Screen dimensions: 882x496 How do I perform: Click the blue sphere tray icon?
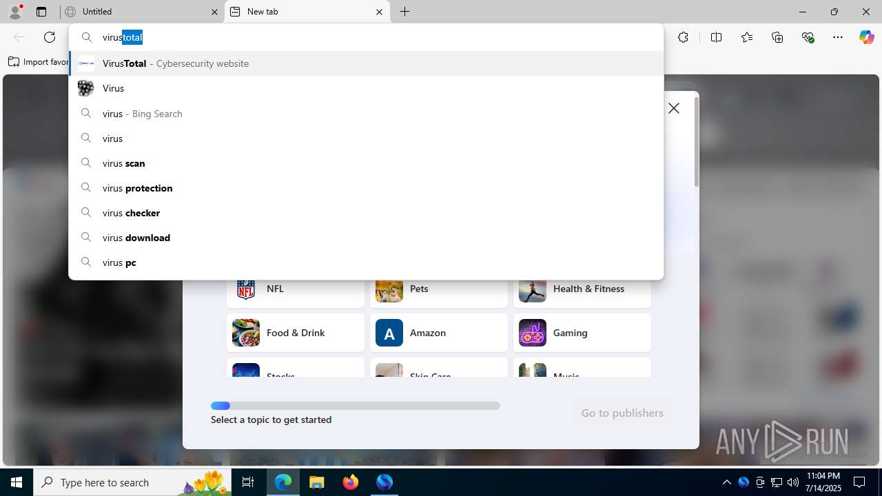(743, 482)
